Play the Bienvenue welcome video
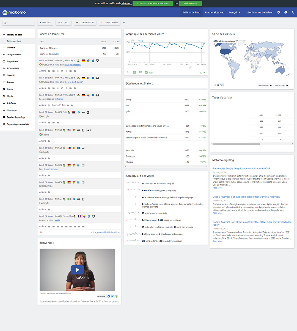 [x=77, y=270]
